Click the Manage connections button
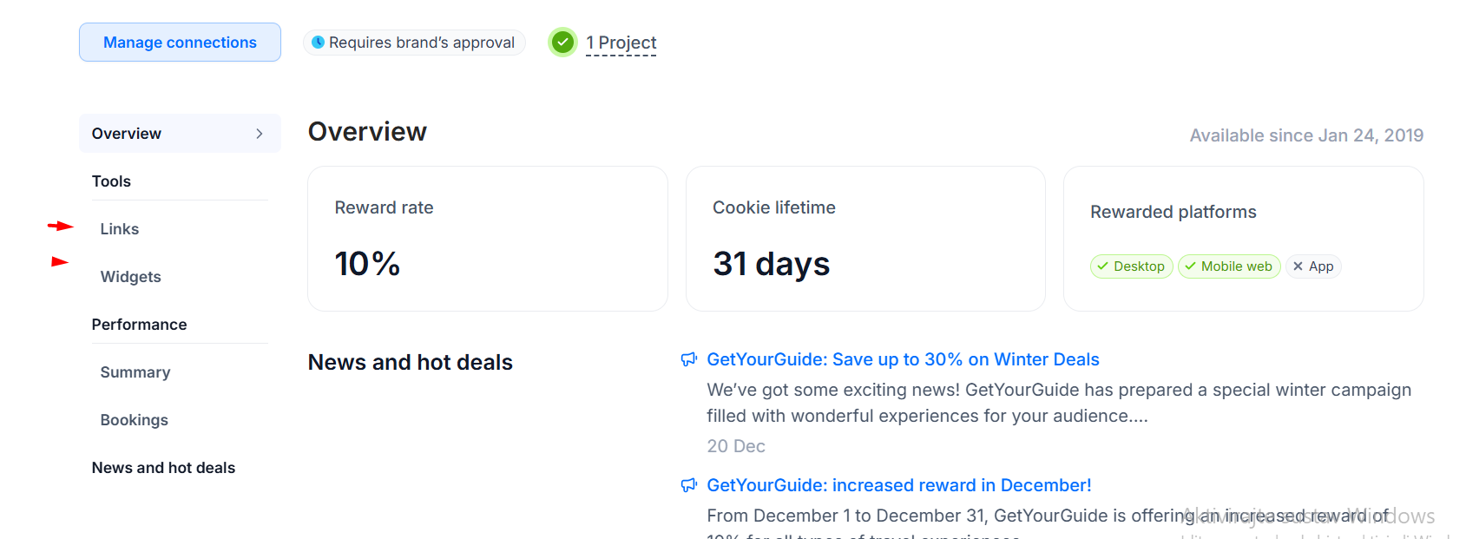 180,43
